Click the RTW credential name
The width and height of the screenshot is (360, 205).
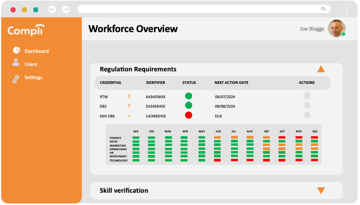point(104,97)
